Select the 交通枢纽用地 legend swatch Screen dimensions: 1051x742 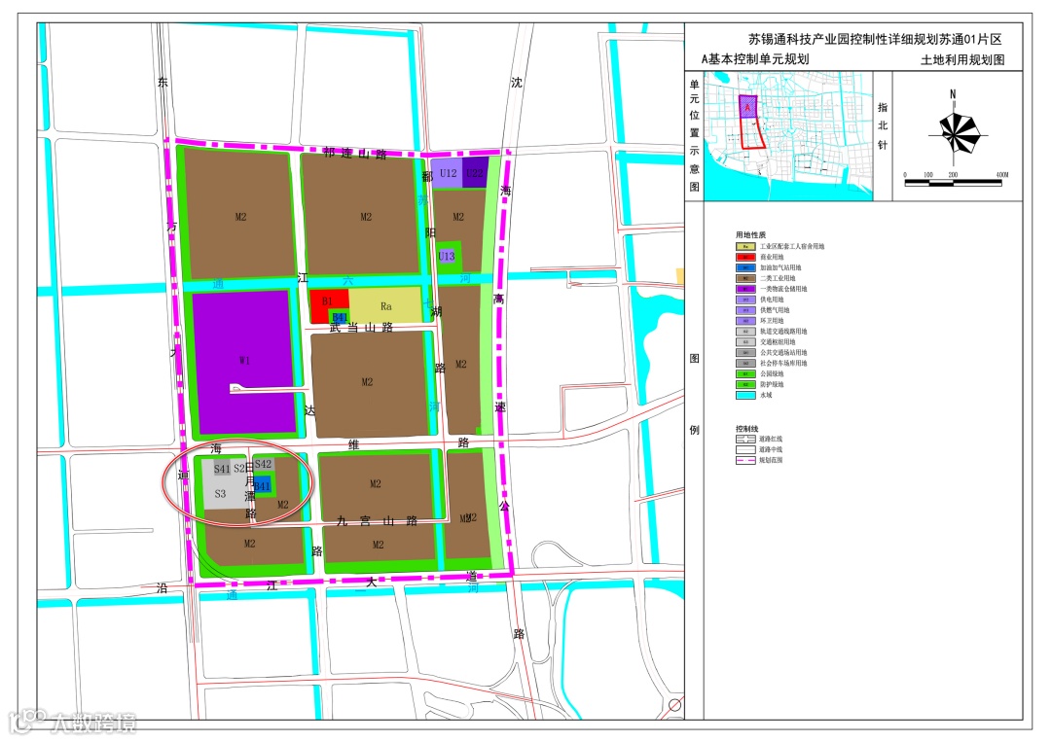(745, 342)
